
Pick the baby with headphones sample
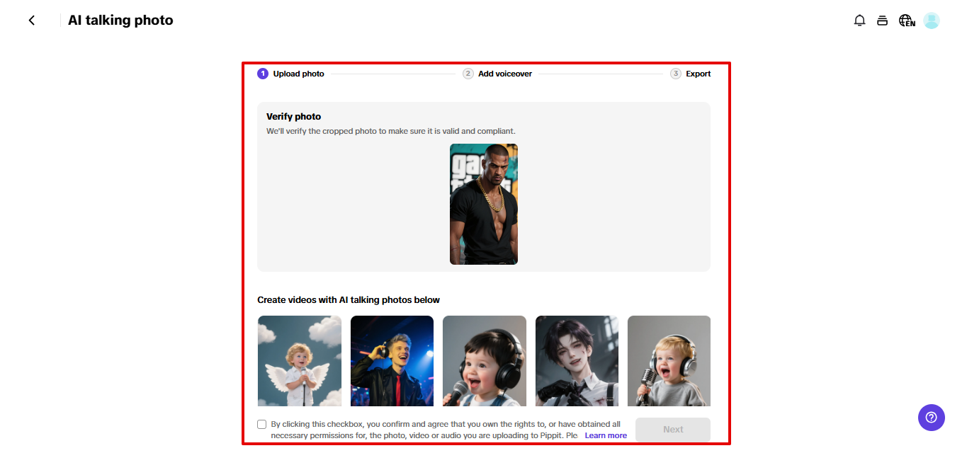tap(484, 361)
